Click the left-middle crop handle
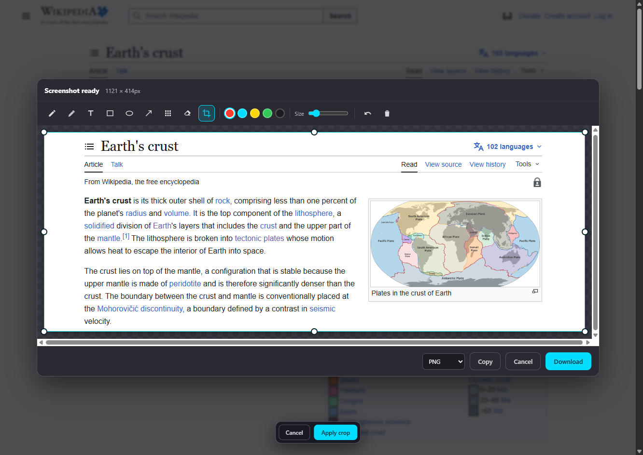Image resolution: width=643 pixels, height=455 pixels. point(44,232)
